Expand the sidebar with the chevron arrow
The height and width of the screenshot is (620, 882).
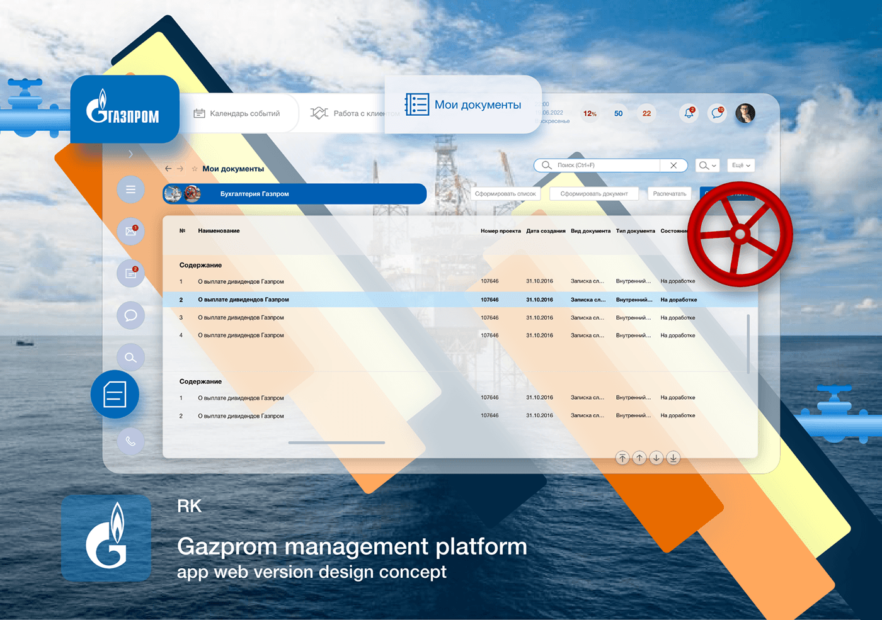pyautogui.click(x=130, y=154)
